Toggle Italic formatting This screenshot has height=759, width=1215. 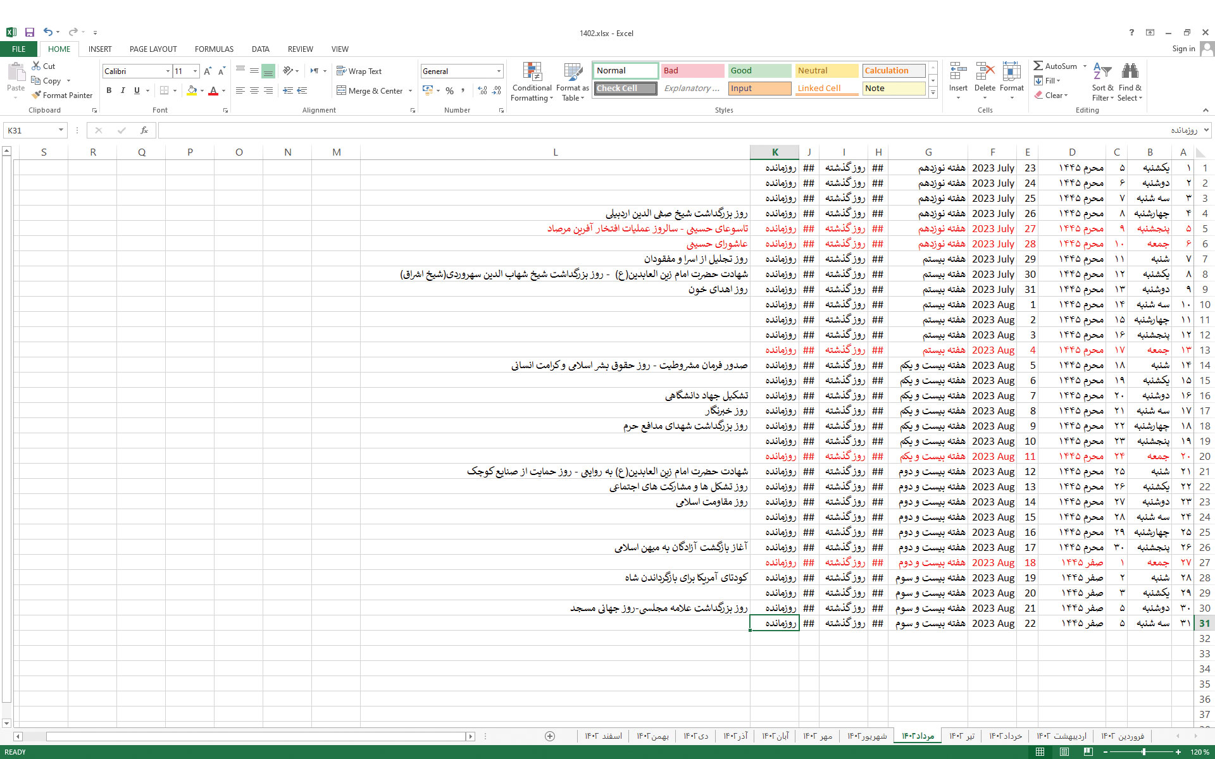tap(123, 90)
